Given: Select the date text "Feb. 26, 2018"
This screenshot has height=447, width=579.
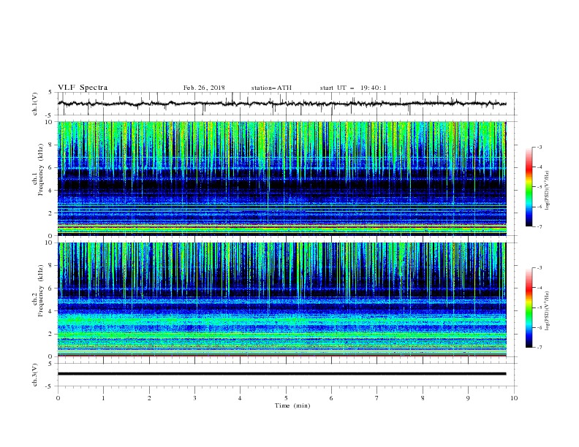Looking at the screenshot, I should tap(204, 88).
